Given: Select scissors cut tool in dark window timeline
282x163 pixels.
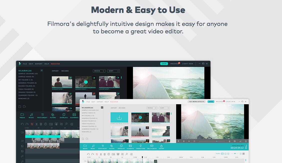Looking at the screenshot, I should click(36, 124).
